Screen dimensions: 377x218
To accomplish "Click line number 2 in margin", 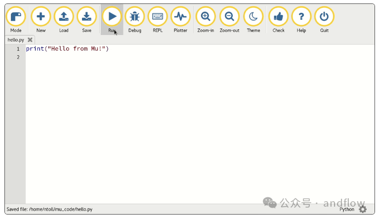I will 18,57.
